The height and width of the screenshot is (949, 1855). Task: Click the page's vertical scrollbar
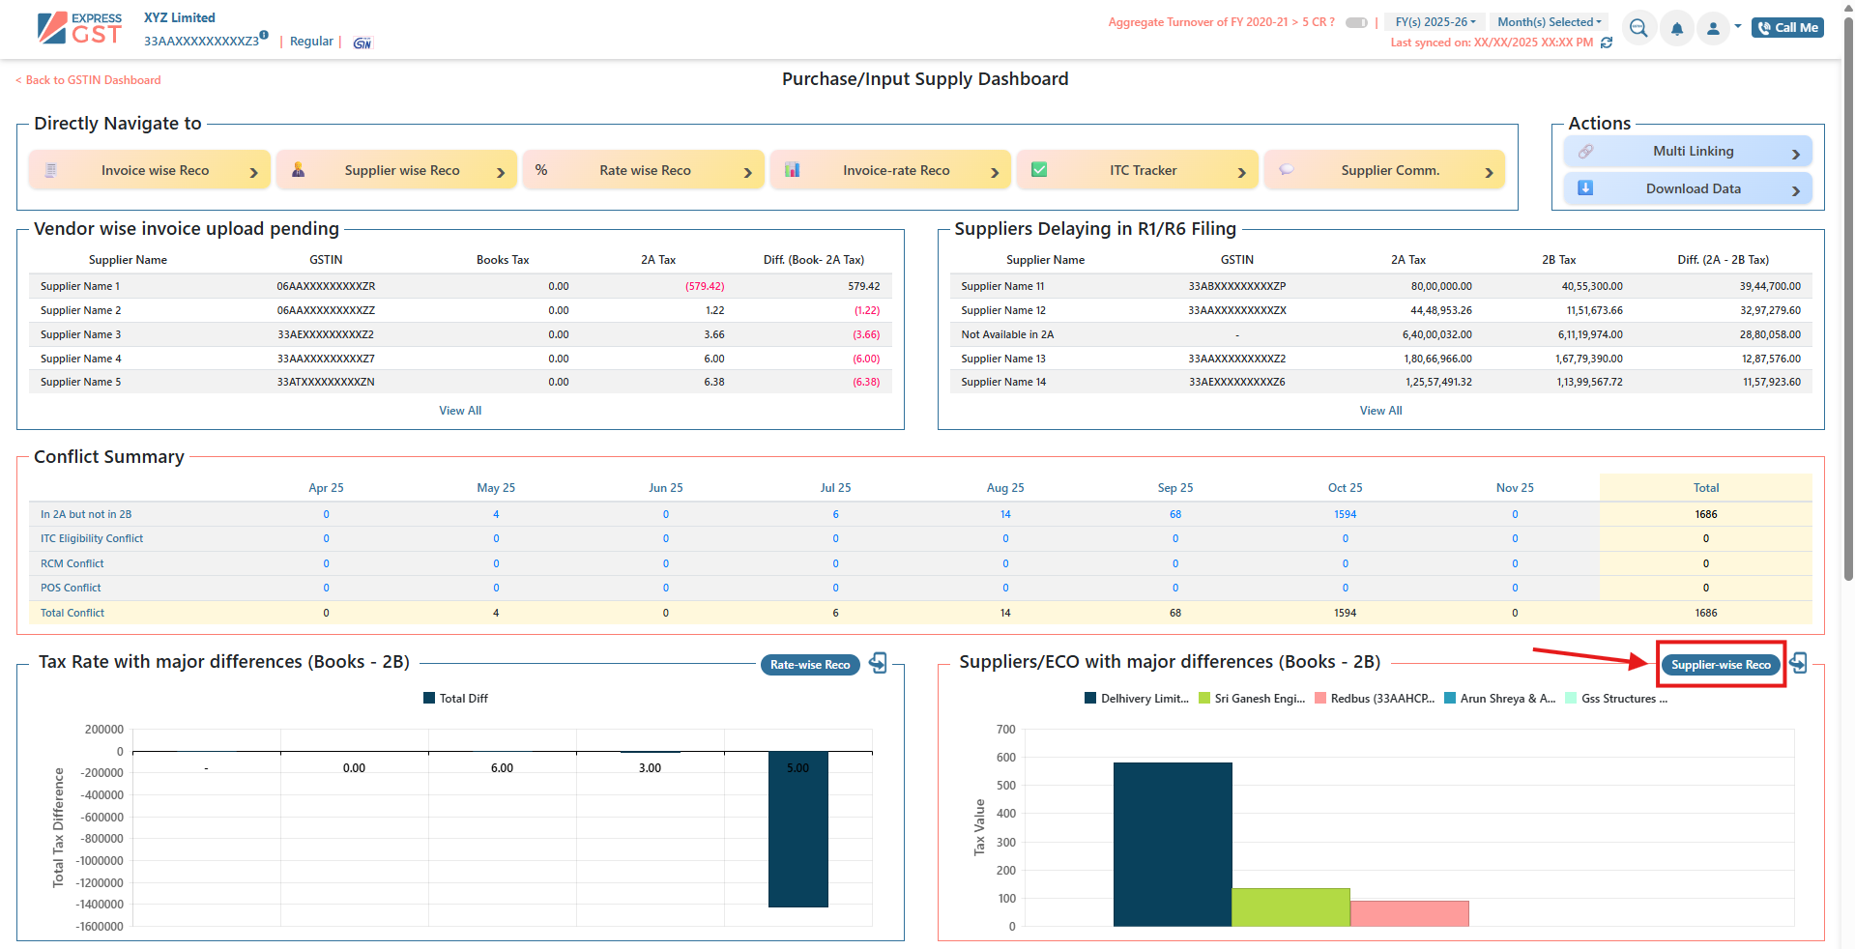pyautogui.click(x=1847, y=290)
